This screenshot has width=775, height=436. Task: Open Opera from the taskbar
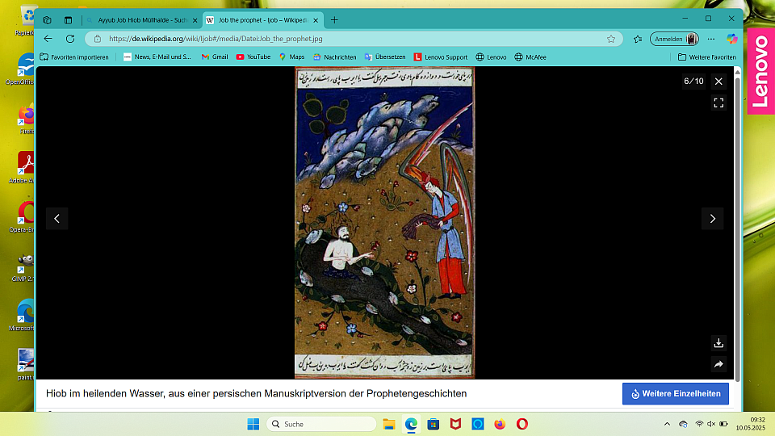[x=522, y=424]
